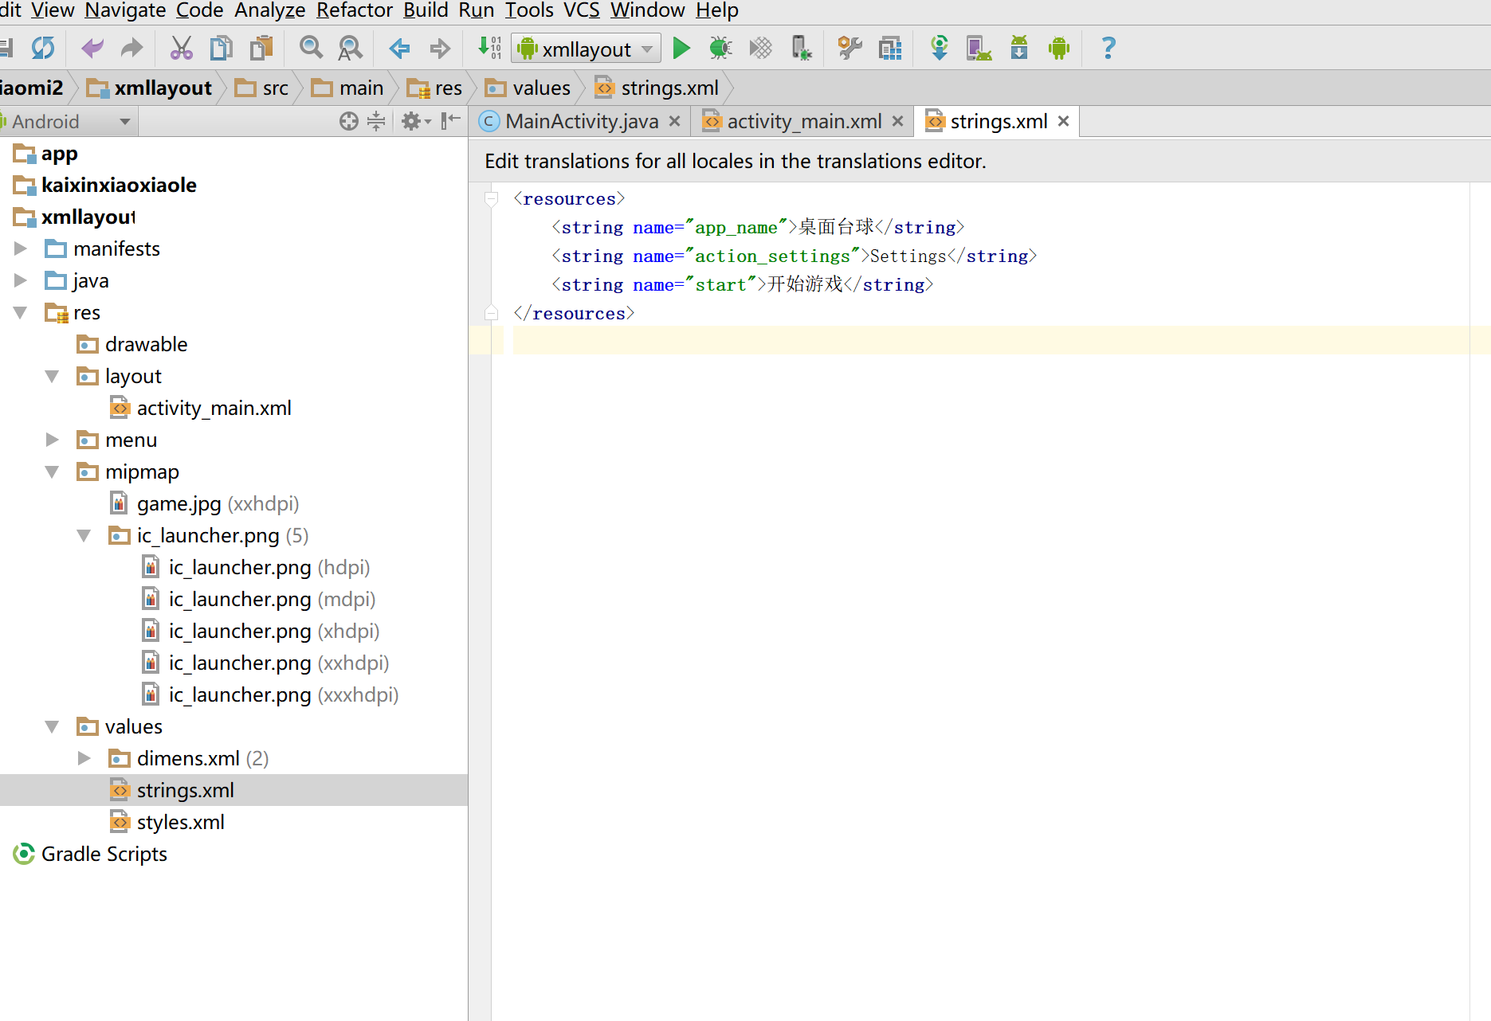The image size is (1491, 1021).
Task: Expand the manifests folder
Action: tap(21, 248)
